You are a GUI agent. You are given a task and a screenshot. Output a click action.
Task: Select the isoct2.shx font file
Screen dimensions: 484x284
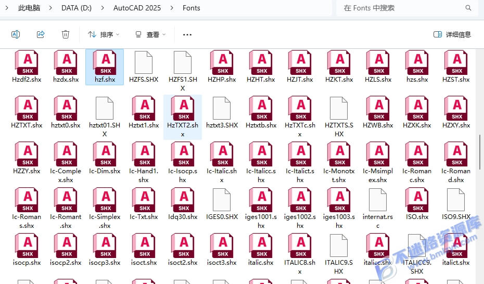pos(183,250)
